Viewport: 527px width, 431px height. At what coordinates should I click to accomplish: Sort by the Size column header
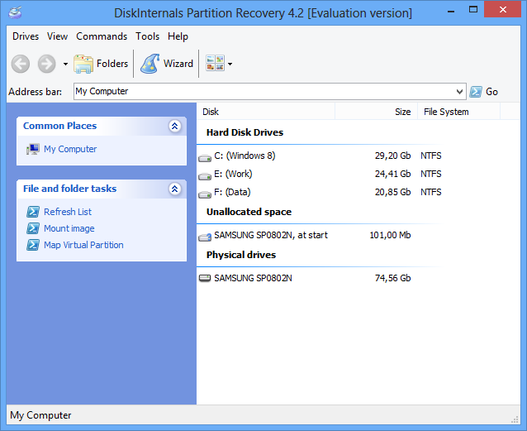[x=376, y=112]
